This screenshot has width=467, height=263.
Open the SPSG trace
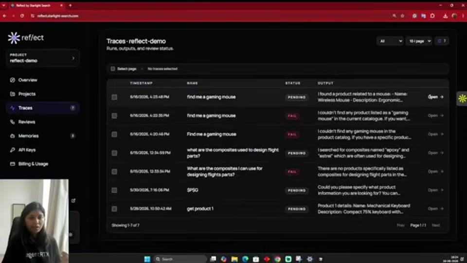(x=436, y=190)
